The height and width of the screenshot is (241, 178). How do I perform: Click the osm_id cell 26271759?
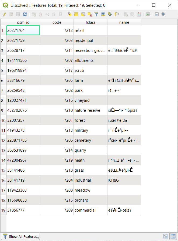[x=23, y=40]
